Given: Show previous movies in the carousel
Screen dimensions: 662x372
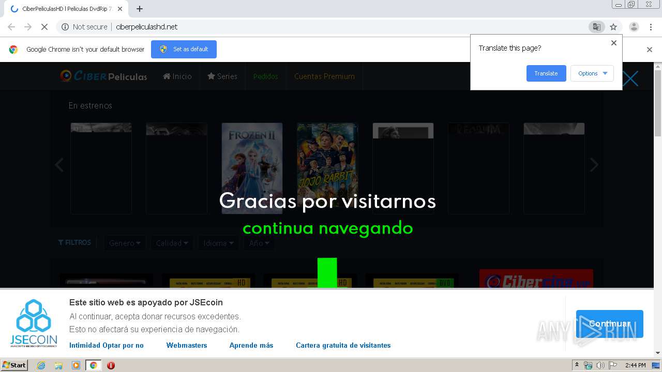Looking at the screenshot, I should [59, 165].
